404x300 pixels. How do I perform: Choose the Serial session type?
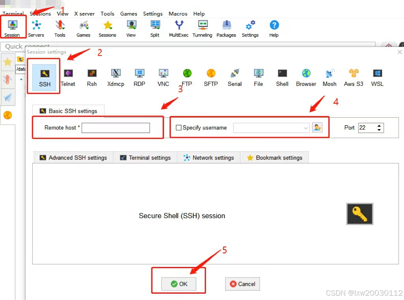(235, 77)
